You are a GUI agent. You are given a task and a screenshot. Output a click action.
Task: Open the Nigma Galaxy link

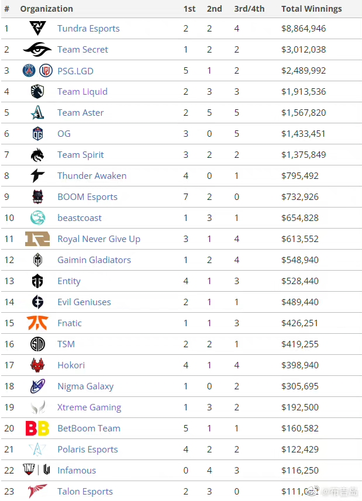coord(85,386)
